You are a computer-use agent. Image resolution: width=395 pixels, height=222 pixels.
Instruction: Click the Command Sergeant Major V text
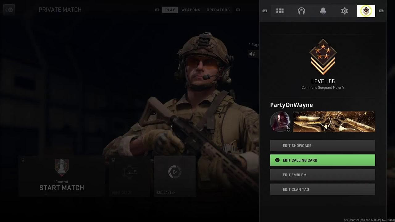click(323, 88)
